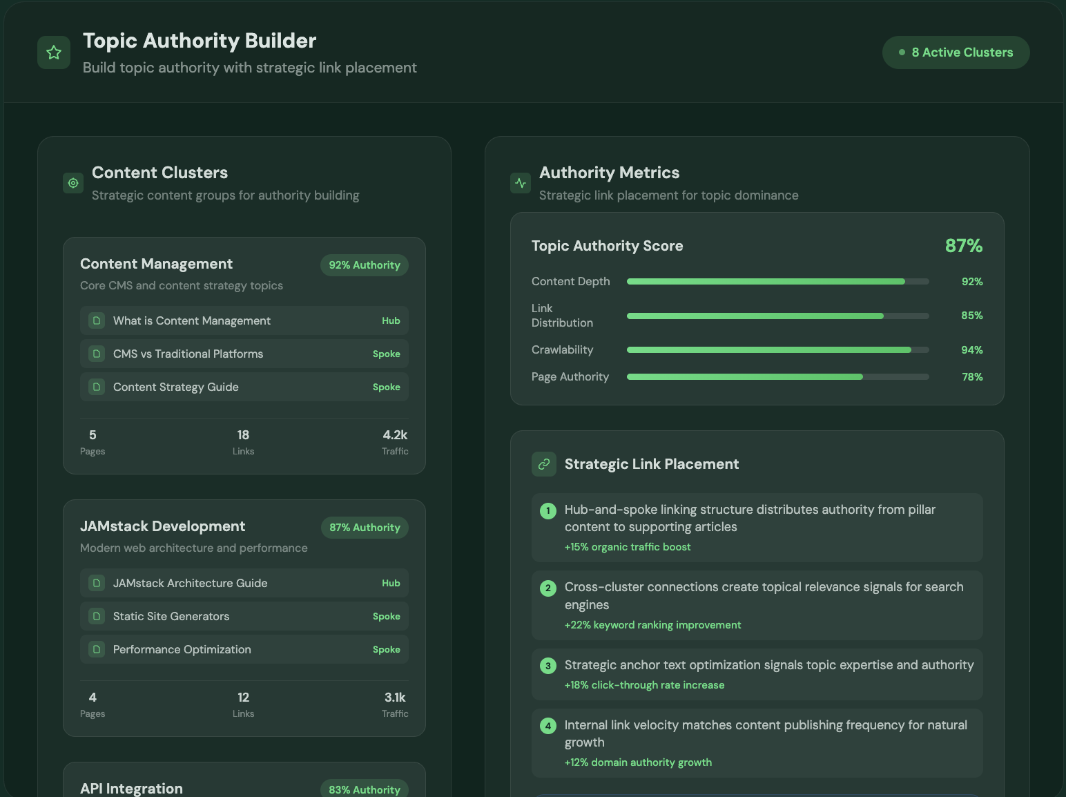Click the document icon for Static Site Generators
Viewport: 1066px width, 797px height.
point(97,616)
